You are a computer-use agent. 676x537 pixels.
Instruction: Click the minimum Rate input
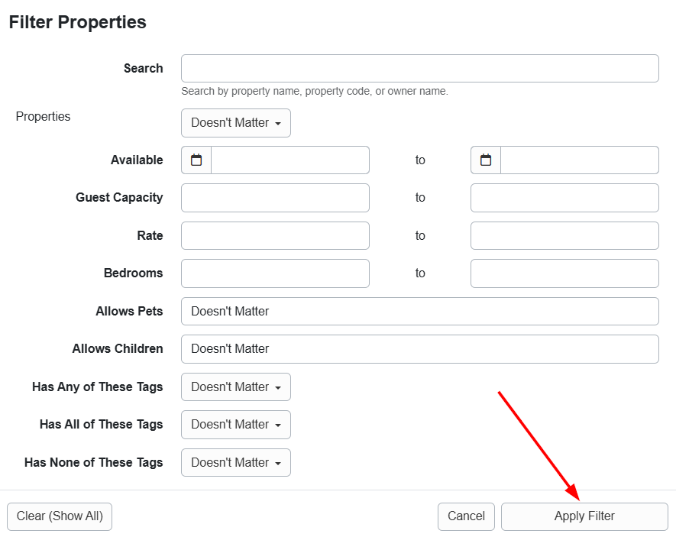[275, 236]
